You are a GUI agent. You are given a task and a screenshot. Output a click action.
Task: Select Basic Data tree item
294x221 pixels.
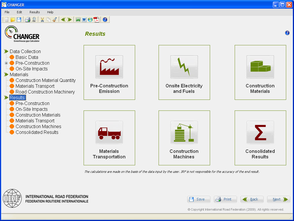pyautogui.click(x=27, y=57)
